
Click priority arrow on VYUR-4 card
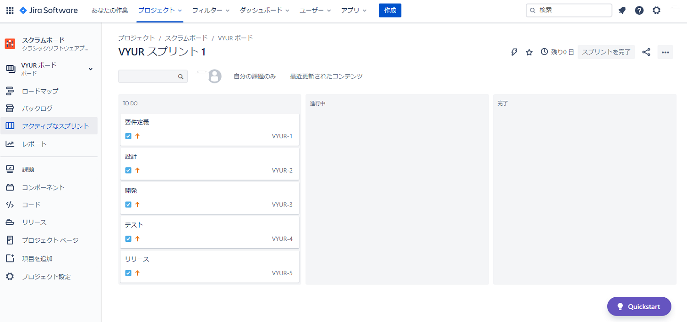coord(137,239)
